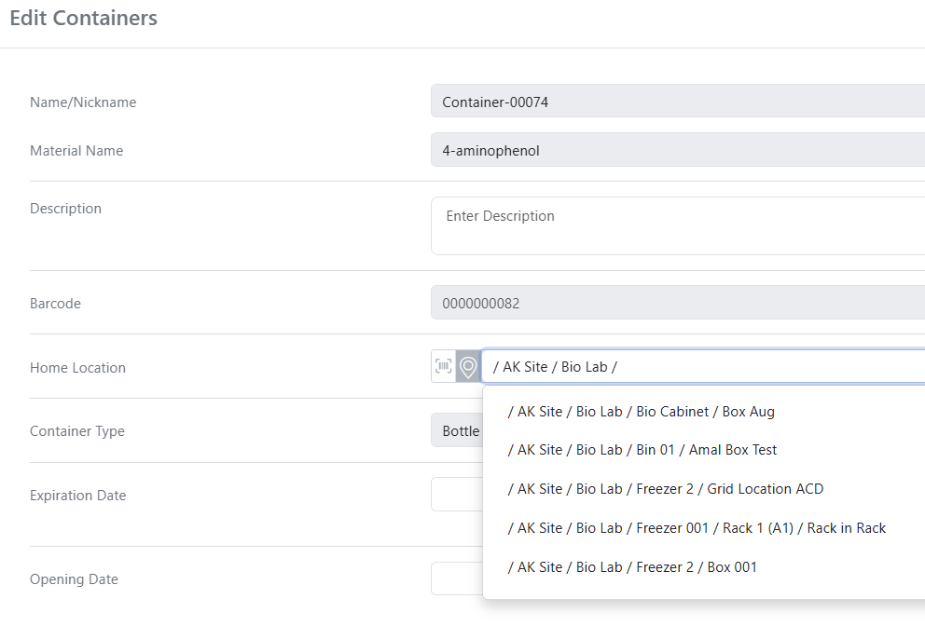This screenshot has width=925, height=626.
Task: Choose the Freezer 2 / Box 001 option
Action: [x=632, y=567]
